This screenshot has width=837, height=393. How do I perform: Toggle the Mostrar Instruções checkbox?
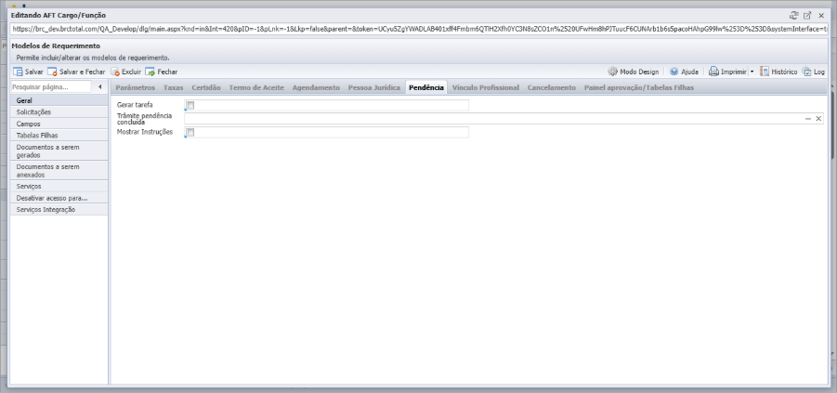point(190,133)
